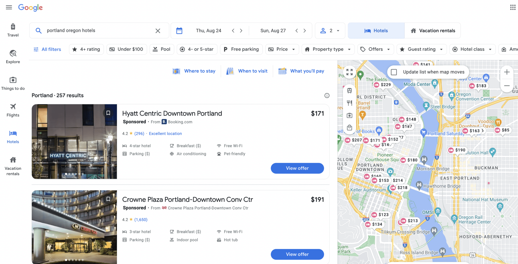Open the guest count dropdown
Image resolution: width=518 pixels, height=264 pixels.
pos(330,30)
